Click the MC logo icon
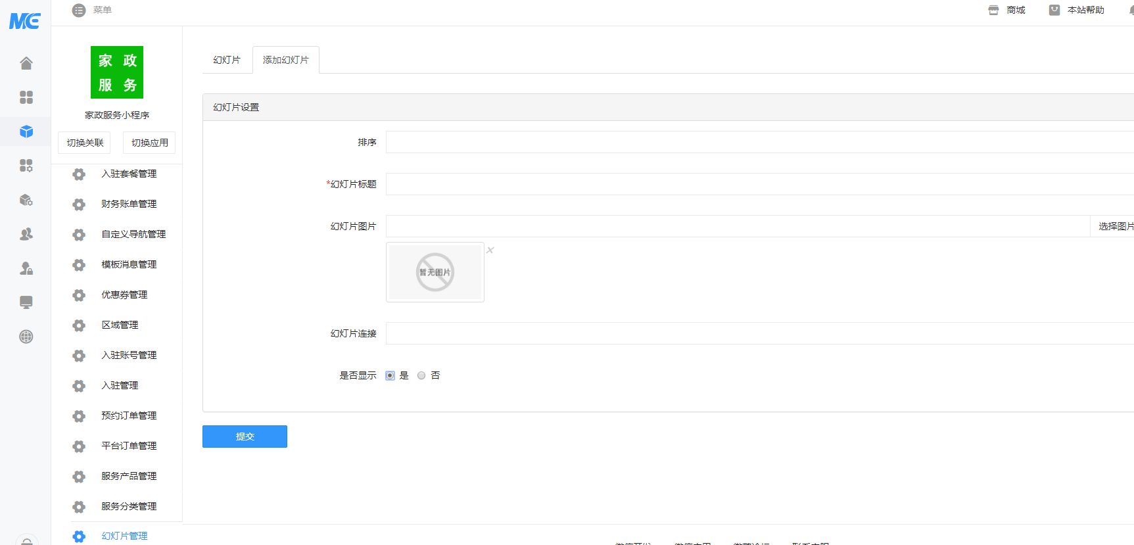Screen dimensions: 1134x545 tap(25, 21)
